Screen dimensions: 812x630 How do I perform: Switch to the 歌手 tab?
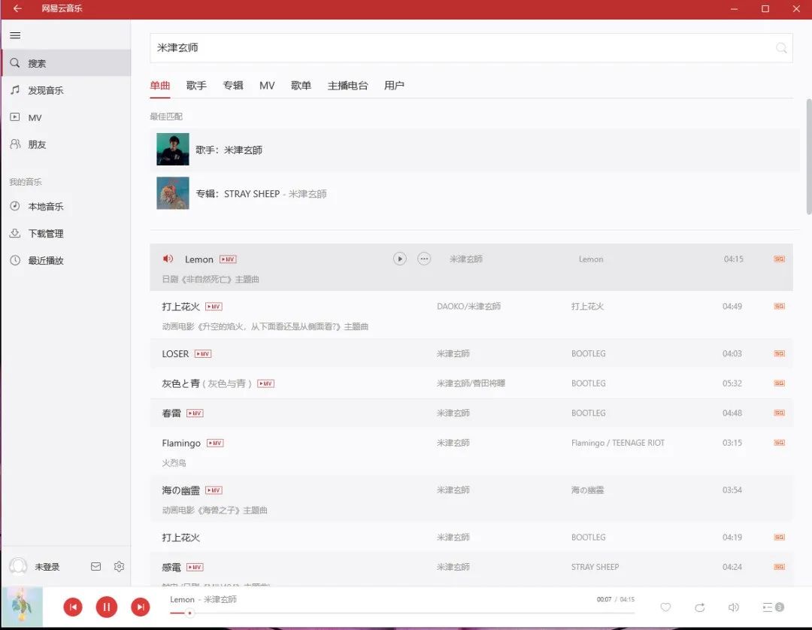196,86
